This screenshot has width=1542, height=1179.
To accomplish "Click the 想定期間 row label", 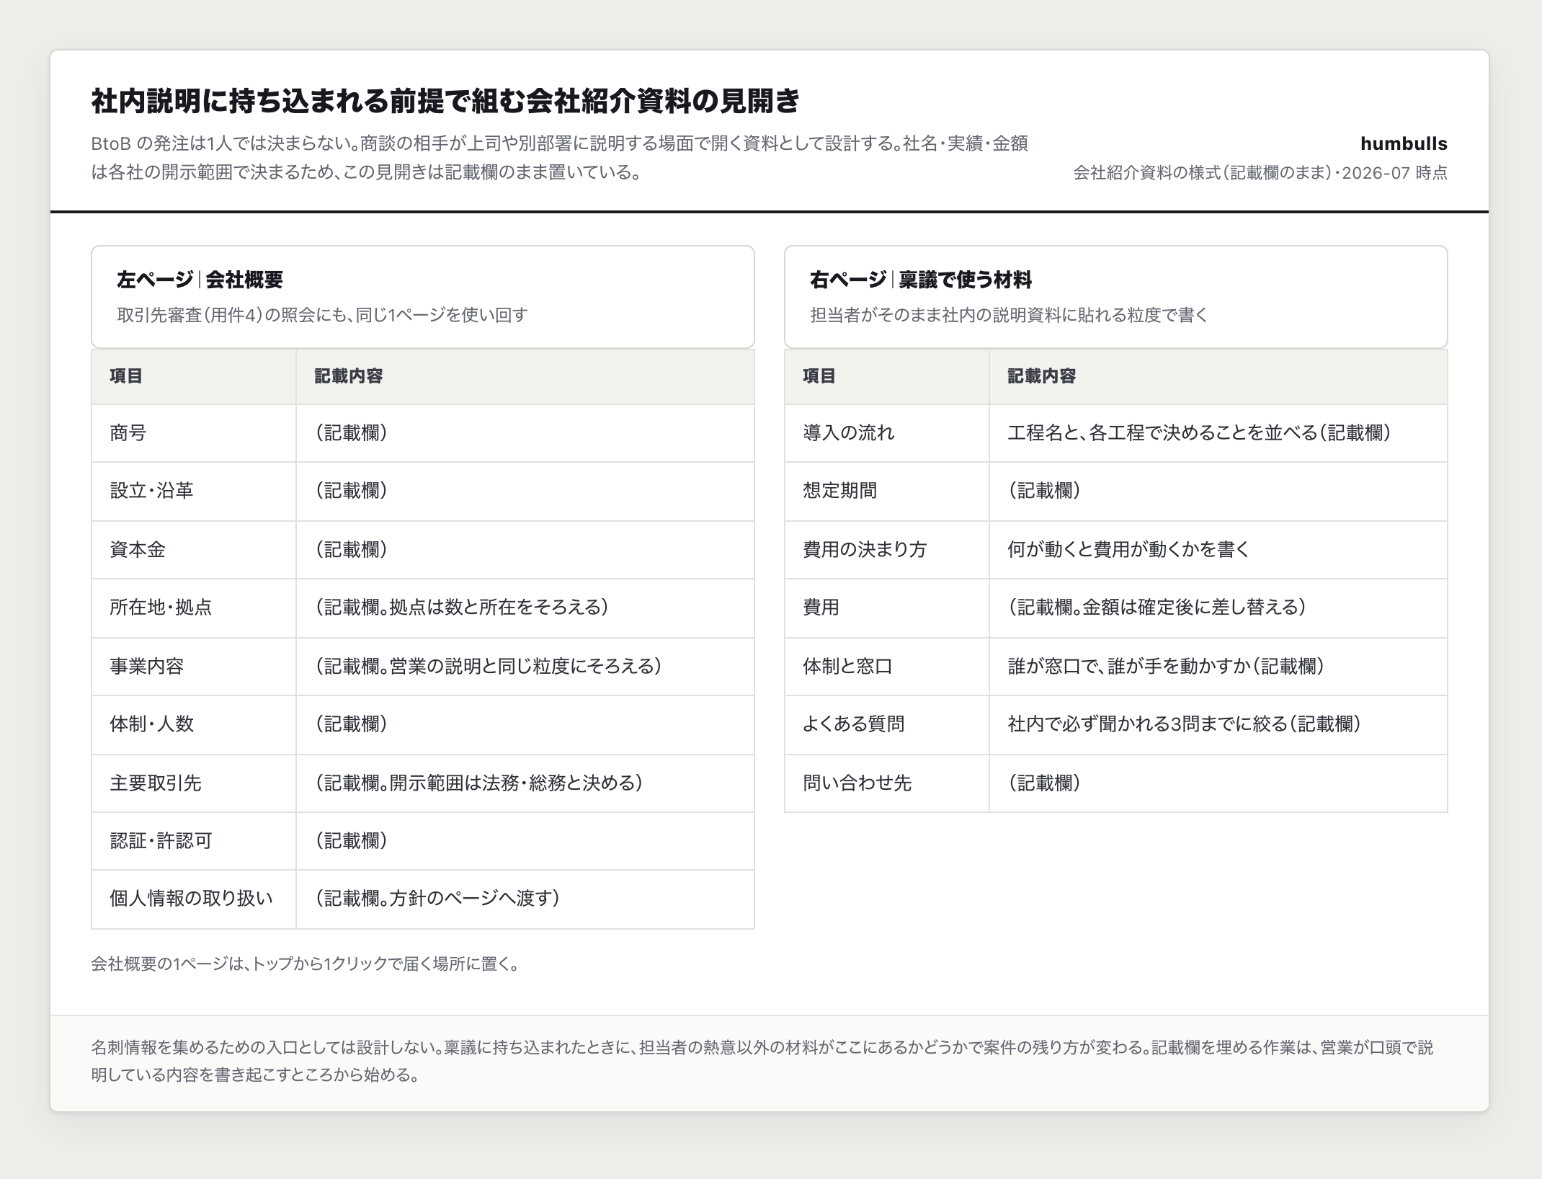I will point(839,491).
